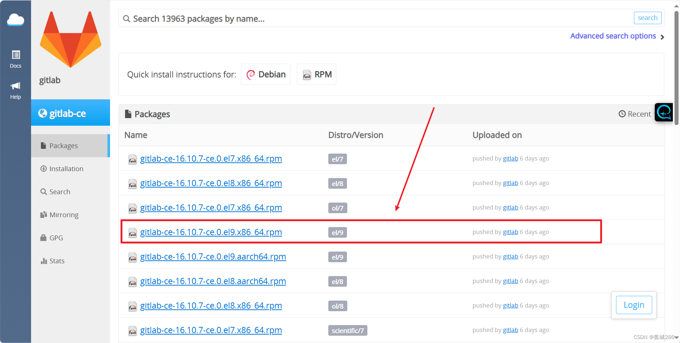Click the Distro/Version column header
This screenshot has width=680, height=343.
356,135
